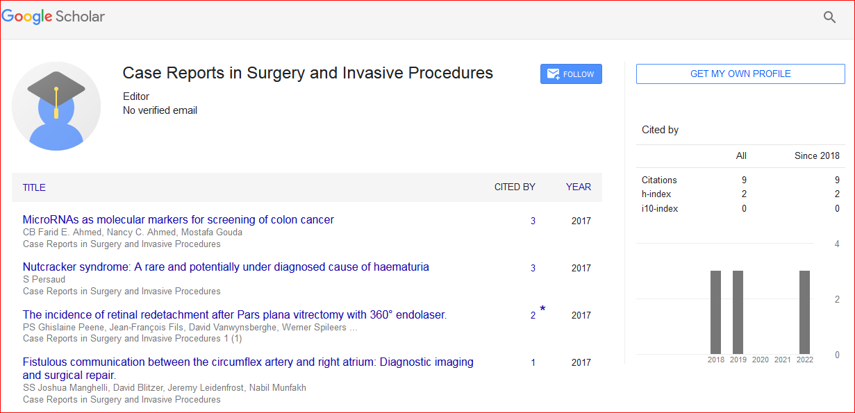Open the Fistulous communication article
The width and height of the screenshot is (855, 413).
point(248,362)
